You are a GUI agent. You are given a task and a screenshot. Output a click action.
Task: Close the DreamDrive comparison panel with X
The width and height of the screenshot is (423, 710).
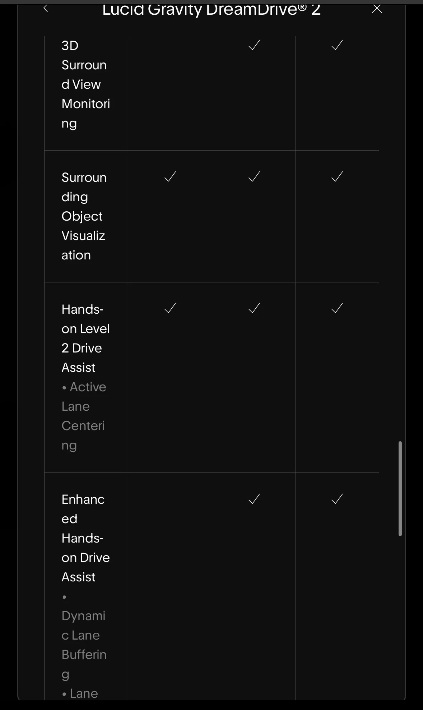(x=377, y=9)
